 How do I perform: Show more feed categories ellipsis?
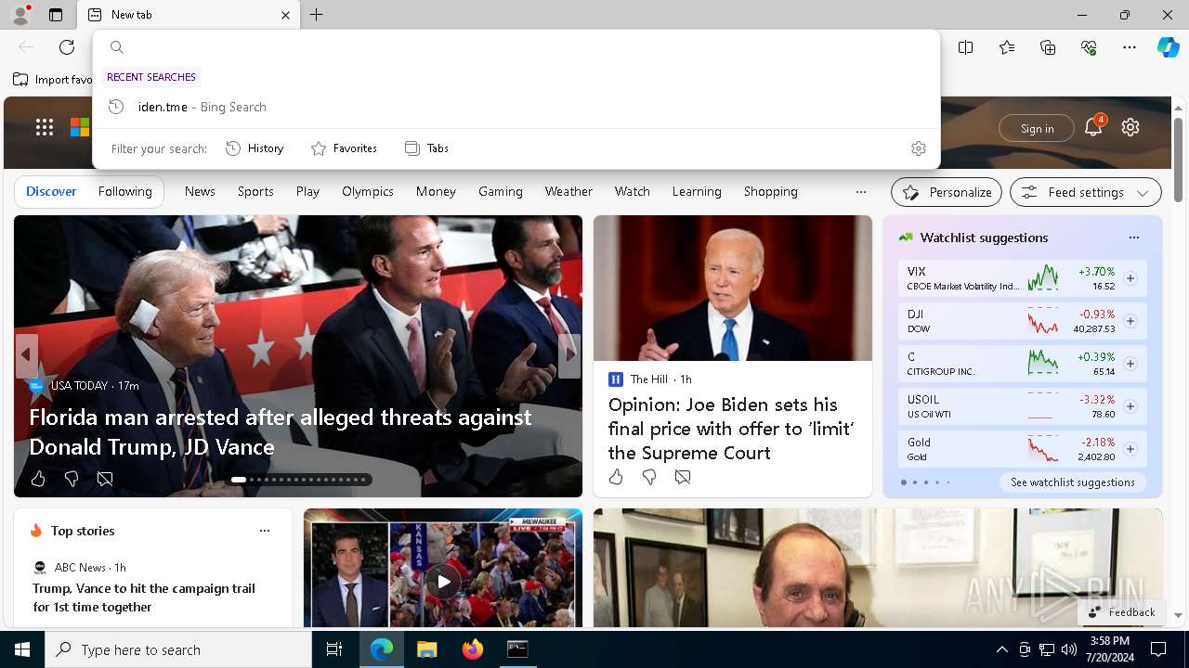(861, 192)
